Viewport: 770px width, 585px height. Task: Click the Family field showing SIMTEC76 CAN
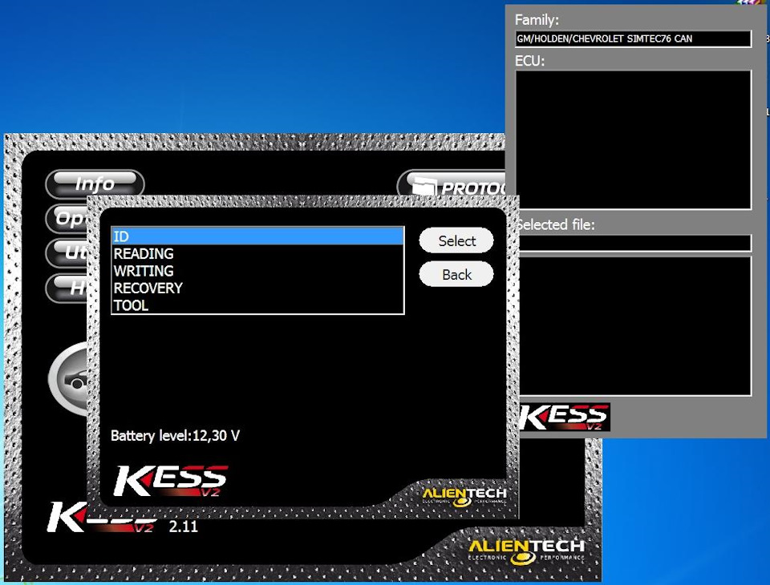pyautogui.click(x=633, y=38)
